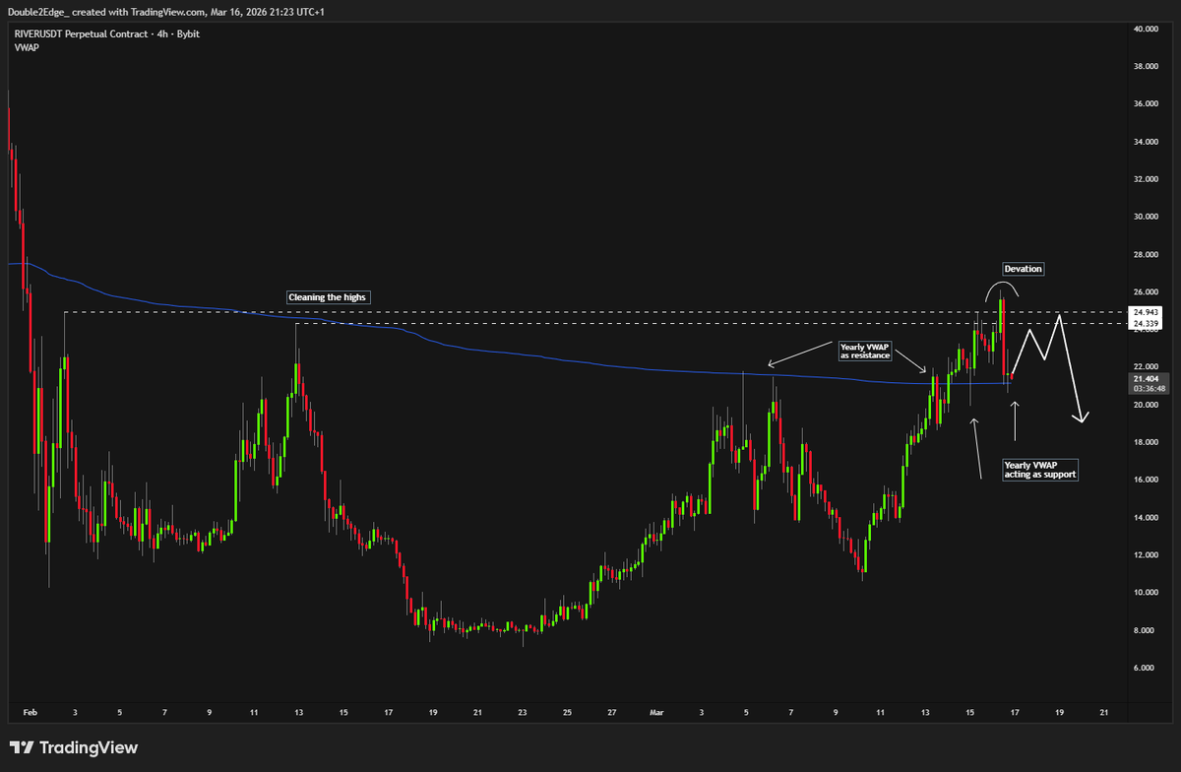Click 10.000 on the price axis

(1145, 593)
